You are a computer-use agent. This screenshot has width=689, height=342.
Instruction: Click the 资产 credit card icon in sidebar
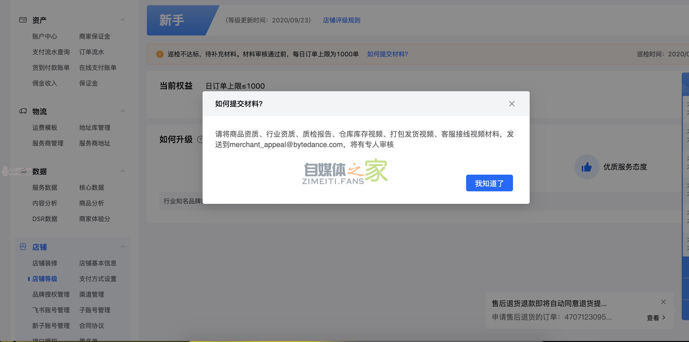23,20
